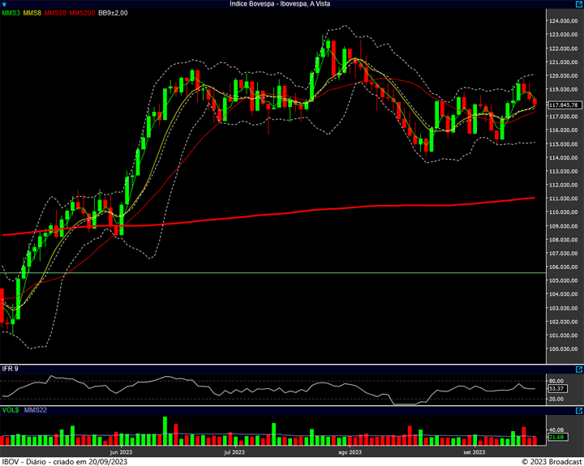
Task: Click the set 2023 date on the time axis
Action: [474, 451]
